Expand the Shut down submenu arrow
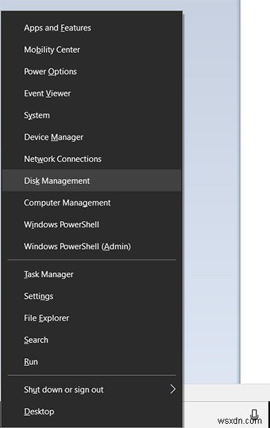Image resolution: width=270 pixels, height=428 pixels. click(x=173, y=389)
